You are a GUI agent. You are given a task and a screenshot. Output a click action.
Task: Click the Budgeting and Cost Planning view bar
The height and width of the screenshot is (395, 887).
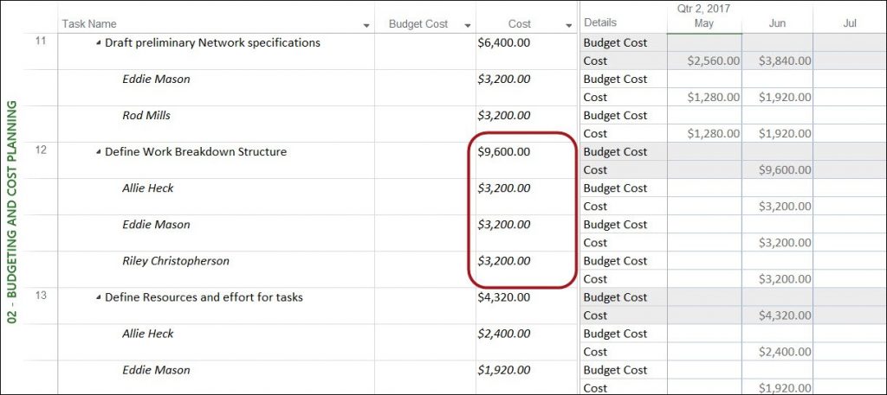coord(12,212)
